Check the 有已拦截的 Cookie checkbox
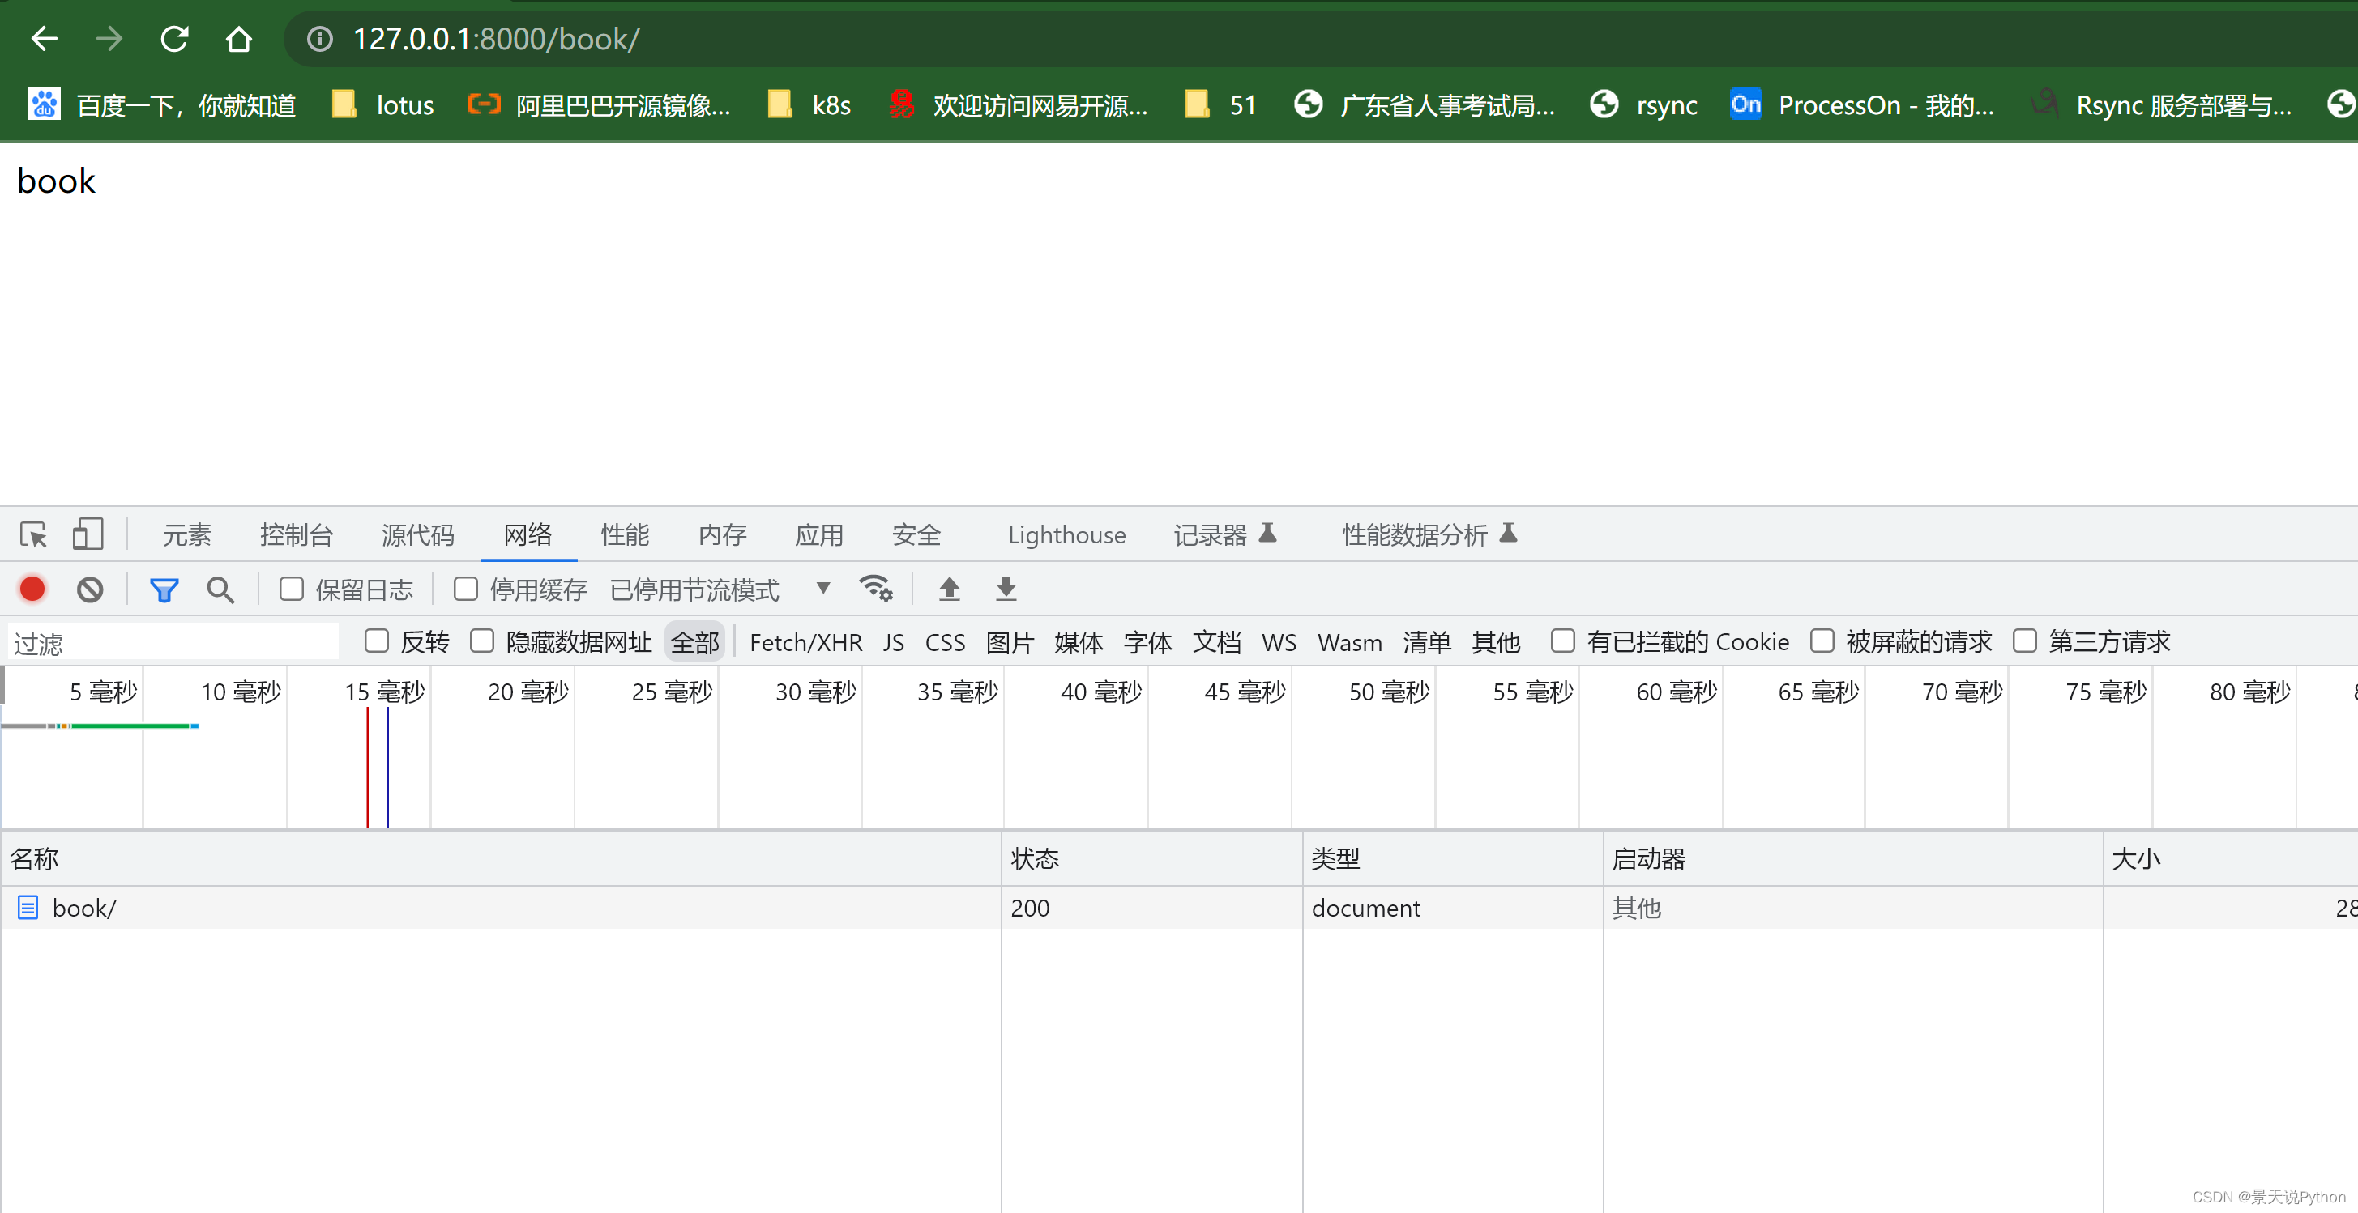 coord(1563,641)
